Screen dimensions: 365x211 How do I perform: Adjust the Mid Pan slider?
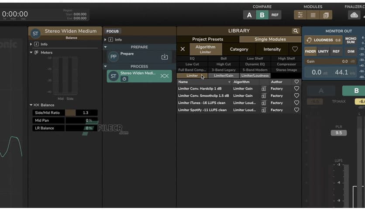coord(81,120)
